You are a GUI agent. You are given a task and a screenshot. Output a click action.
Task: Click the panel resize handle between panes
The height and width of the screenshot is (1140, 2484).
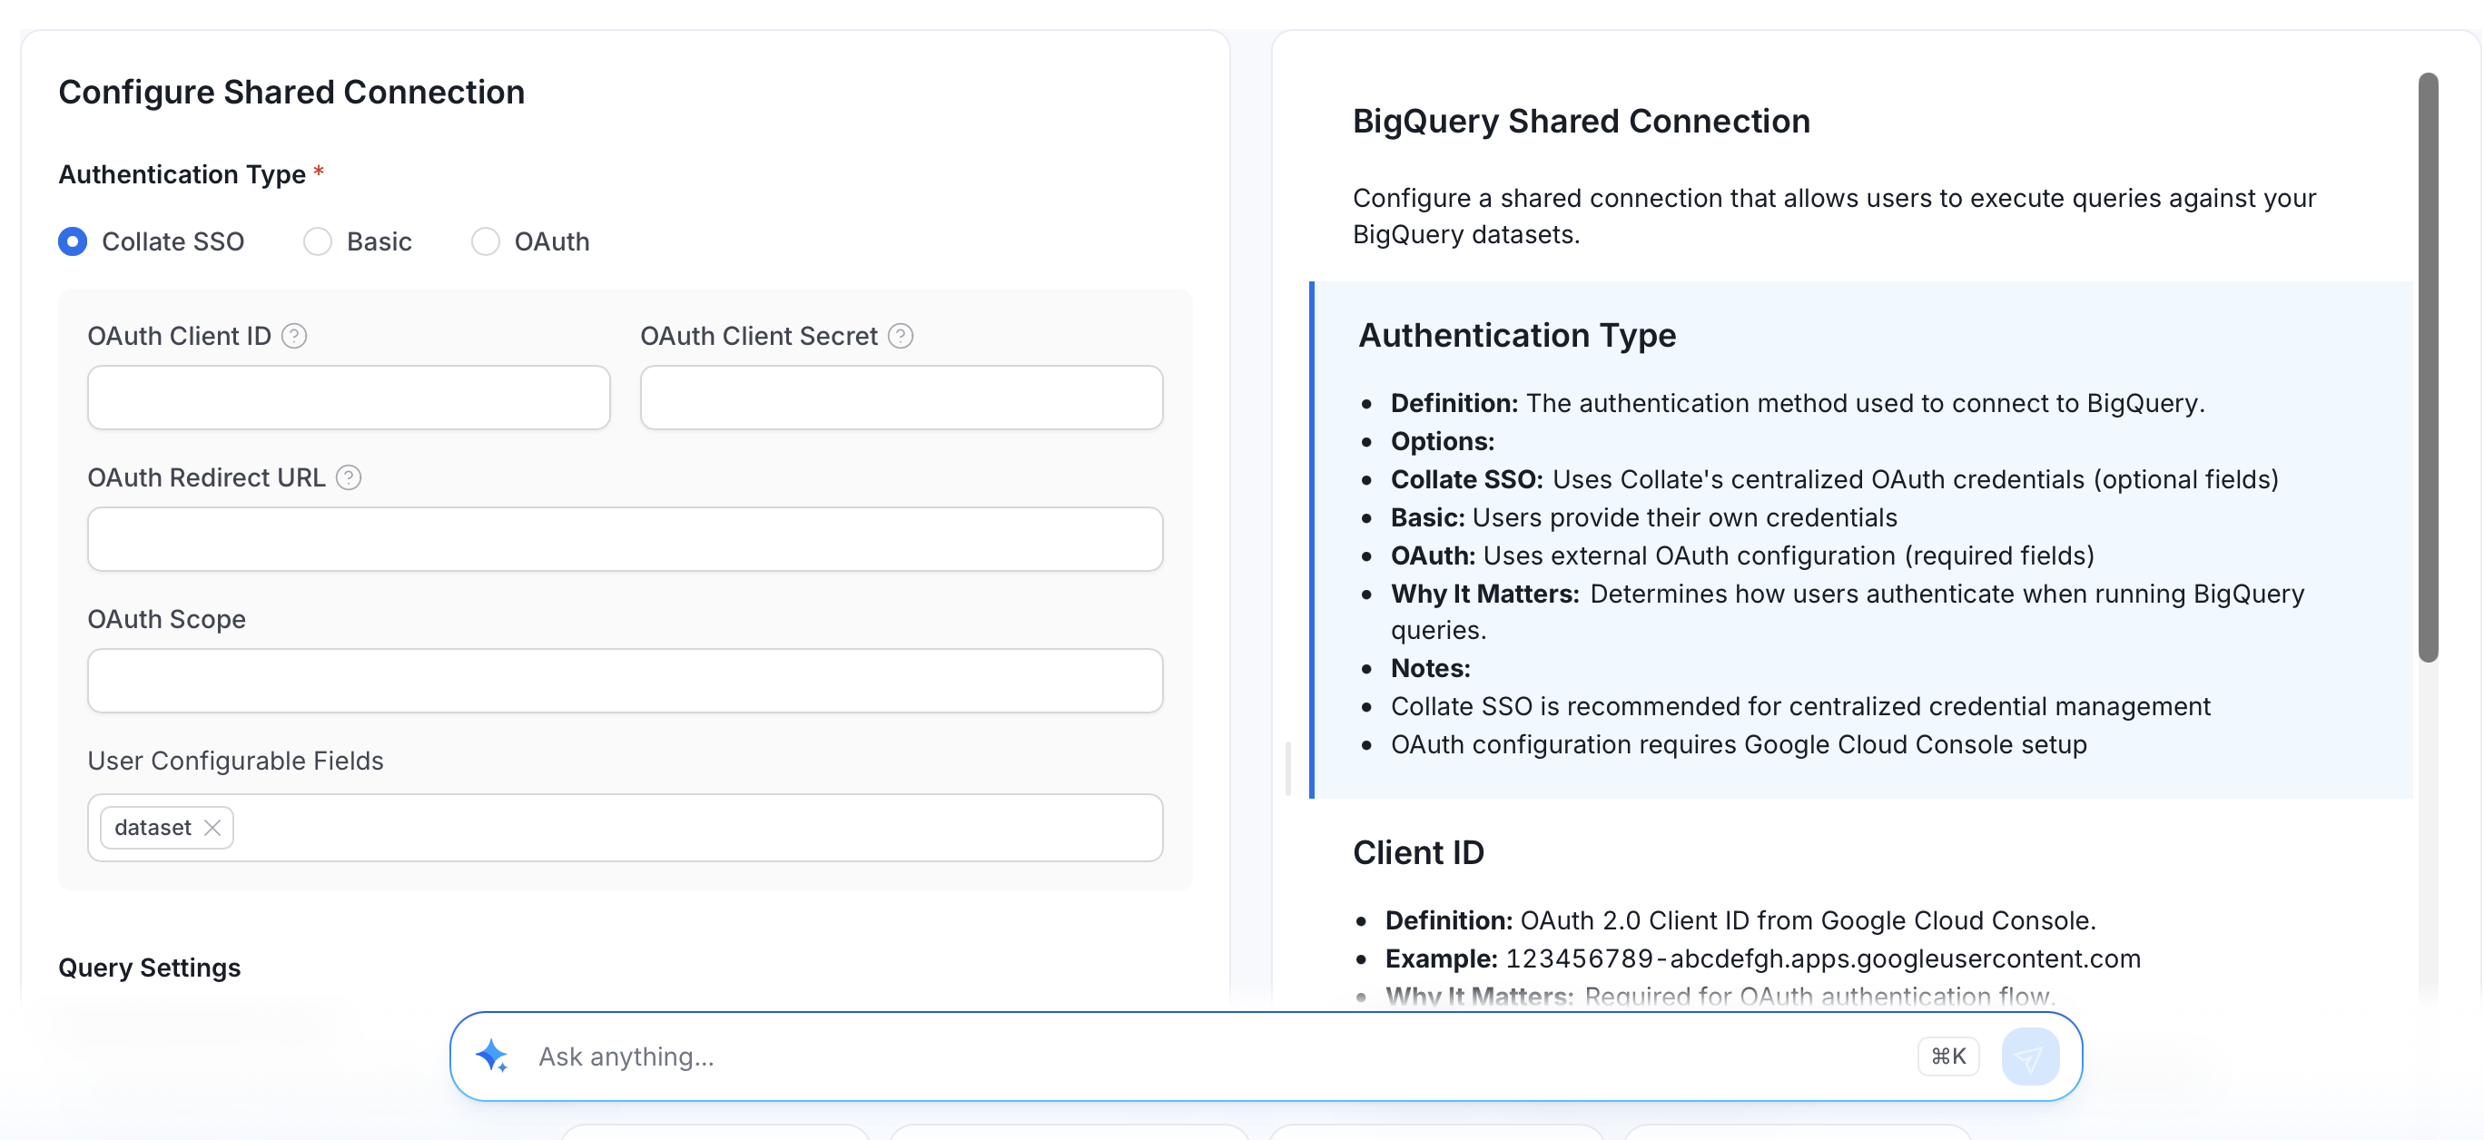[1288, 768]
